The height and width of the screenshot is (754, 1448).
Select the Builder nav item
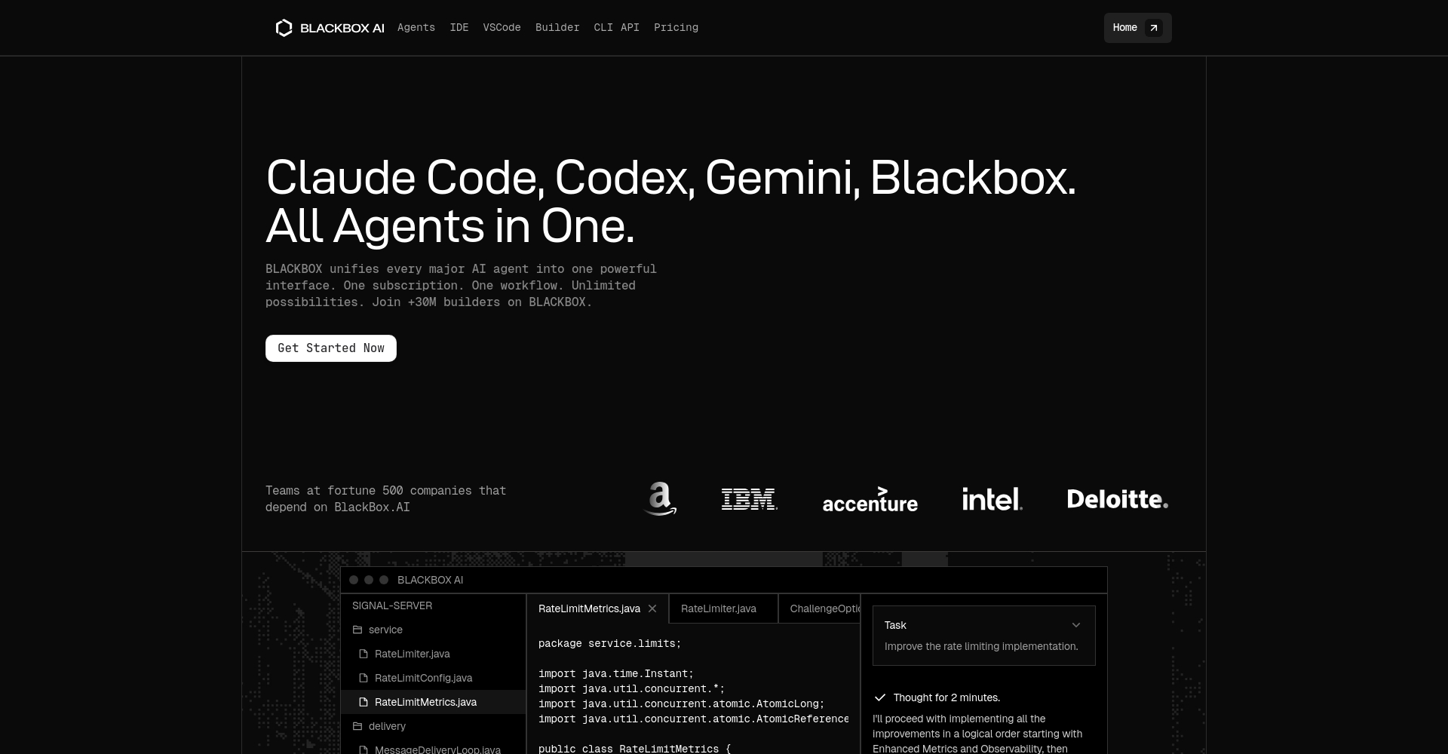[557, 27]
